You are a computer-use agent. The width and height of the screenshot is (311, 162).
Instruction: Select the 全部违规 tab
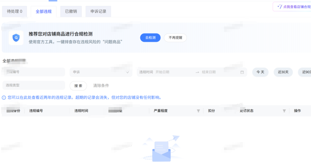tap(43, 12)
